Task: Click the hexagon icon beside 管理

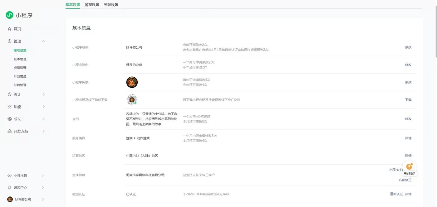Action: (9, 41)
